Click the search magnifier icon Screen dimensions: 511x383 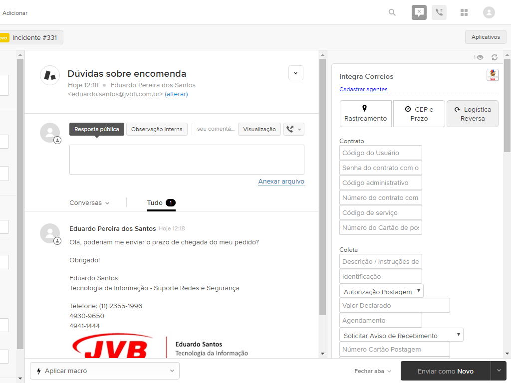pos(392,12)
